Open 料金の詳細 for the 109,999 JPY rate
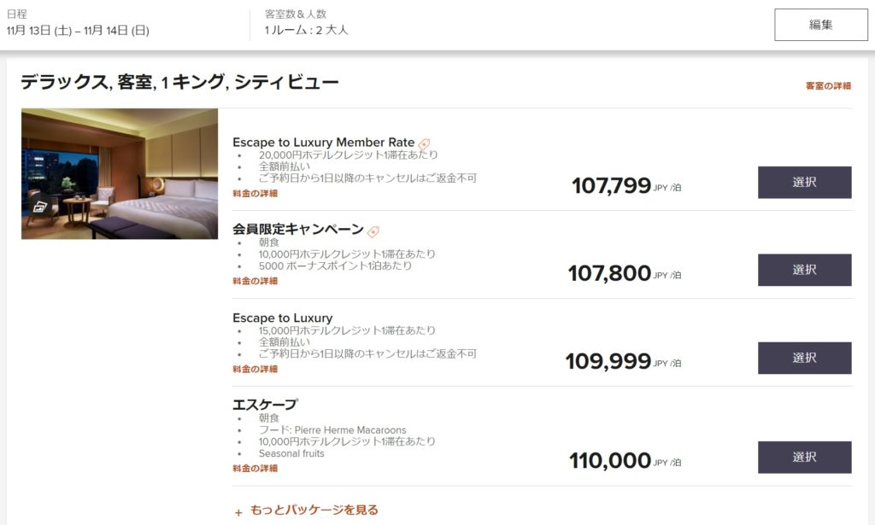The height and width of the screenshot is (525, 875). click(255, 370)
